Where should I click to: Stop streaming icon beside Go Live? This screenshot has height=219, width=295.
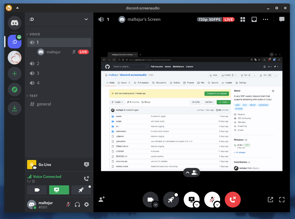click(86, 165)
